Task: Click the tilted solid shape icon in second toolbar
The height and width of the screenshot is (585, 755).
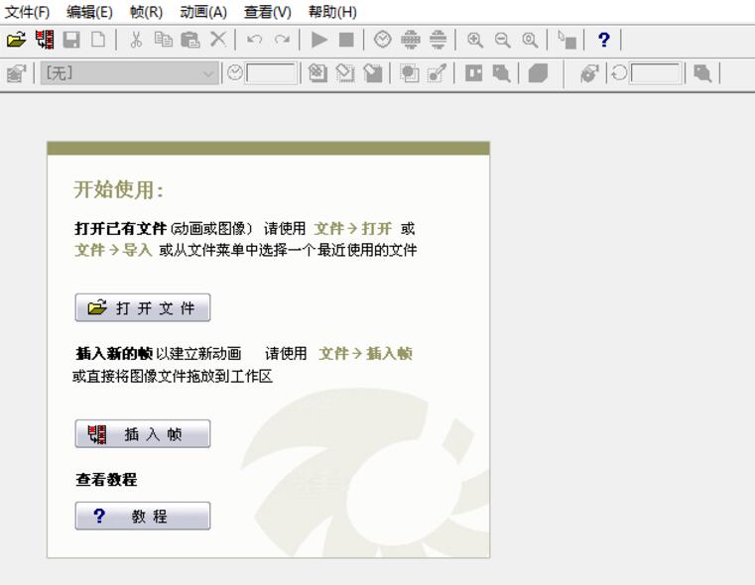Action: pos(373,73)
